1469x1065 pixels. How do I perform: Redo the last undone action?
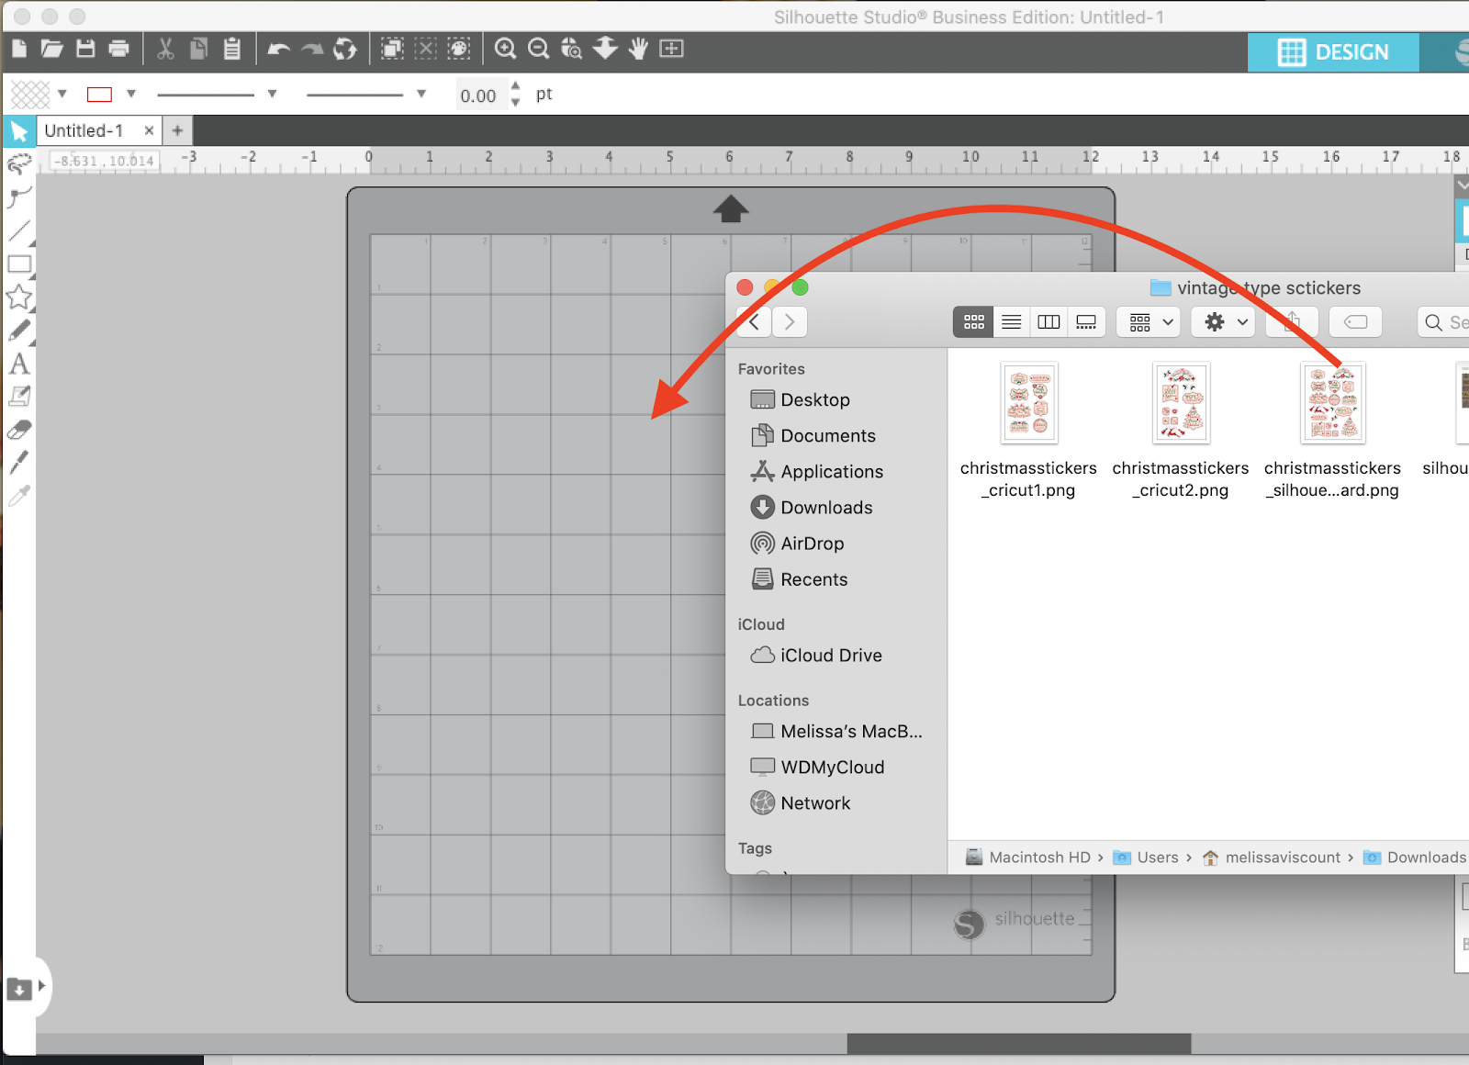coord(312,50)
